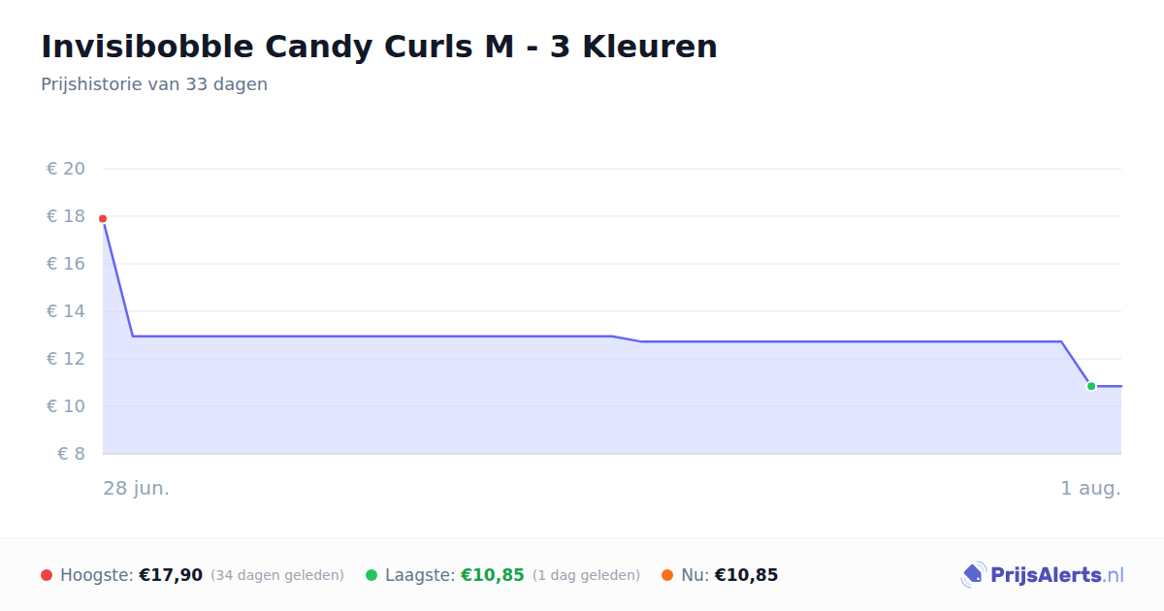Click the red Hoogste legend dot

click(x=47, y=575)
